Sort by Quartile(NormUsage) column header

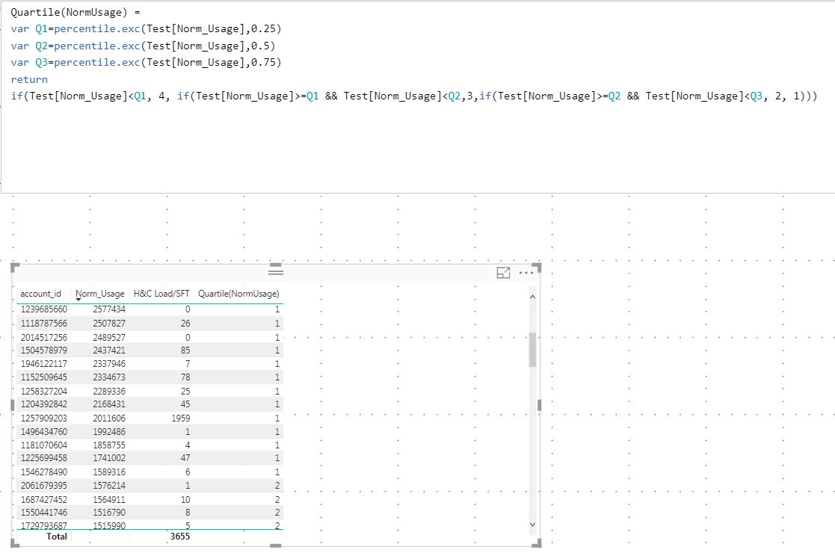(x=238, y=293)
